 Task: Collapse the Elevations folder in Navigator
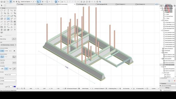point(161,31)
